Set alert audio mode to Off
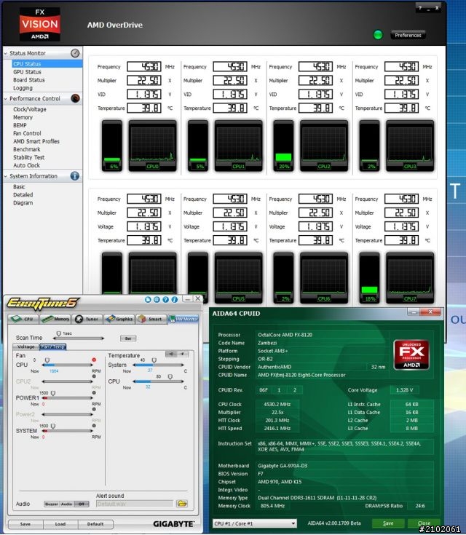Viewport: 466px width, 535px height. coord(82,504)
